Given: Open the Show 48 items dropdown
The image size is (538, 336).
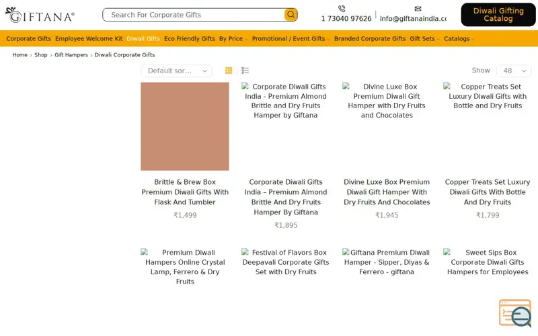Looking at the screenshot, I should [x=514, y=71].
